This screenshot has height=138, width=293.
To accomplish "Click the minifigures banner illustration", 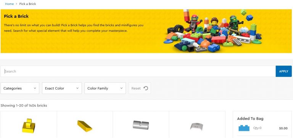I will pyautogui.click(x=213, y=31).
